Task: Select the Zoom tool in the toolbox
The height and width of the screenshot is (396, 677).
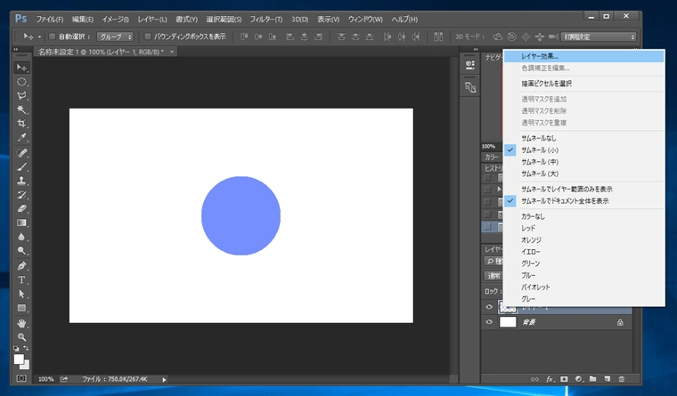Action: (x=21, y=337)
